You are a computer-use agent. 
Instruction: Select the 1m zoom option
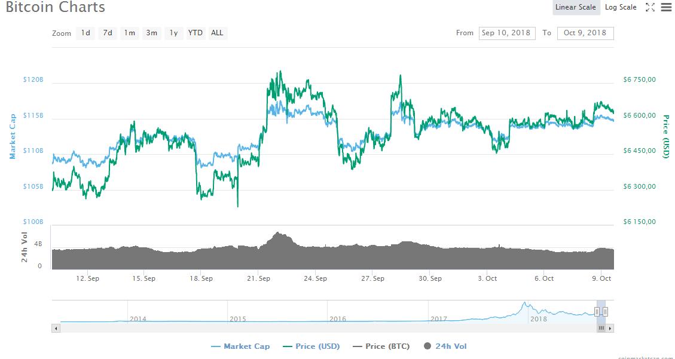(129, 33)
